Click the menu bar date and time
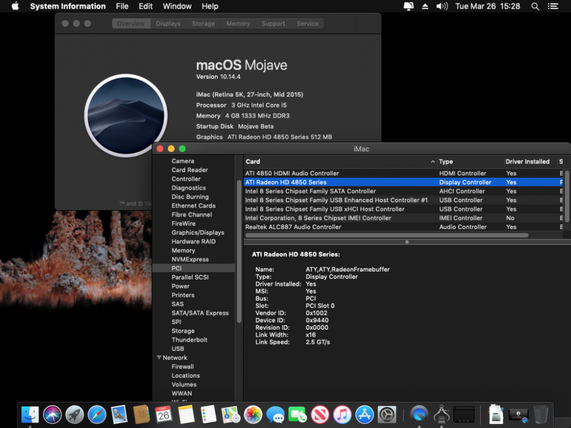 488,6
